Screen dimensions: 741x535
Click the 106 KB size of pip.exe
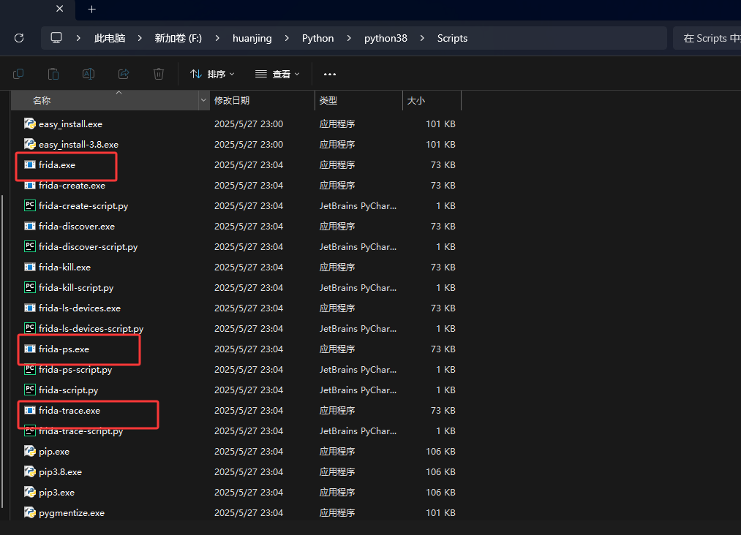(x=440, y=451)
